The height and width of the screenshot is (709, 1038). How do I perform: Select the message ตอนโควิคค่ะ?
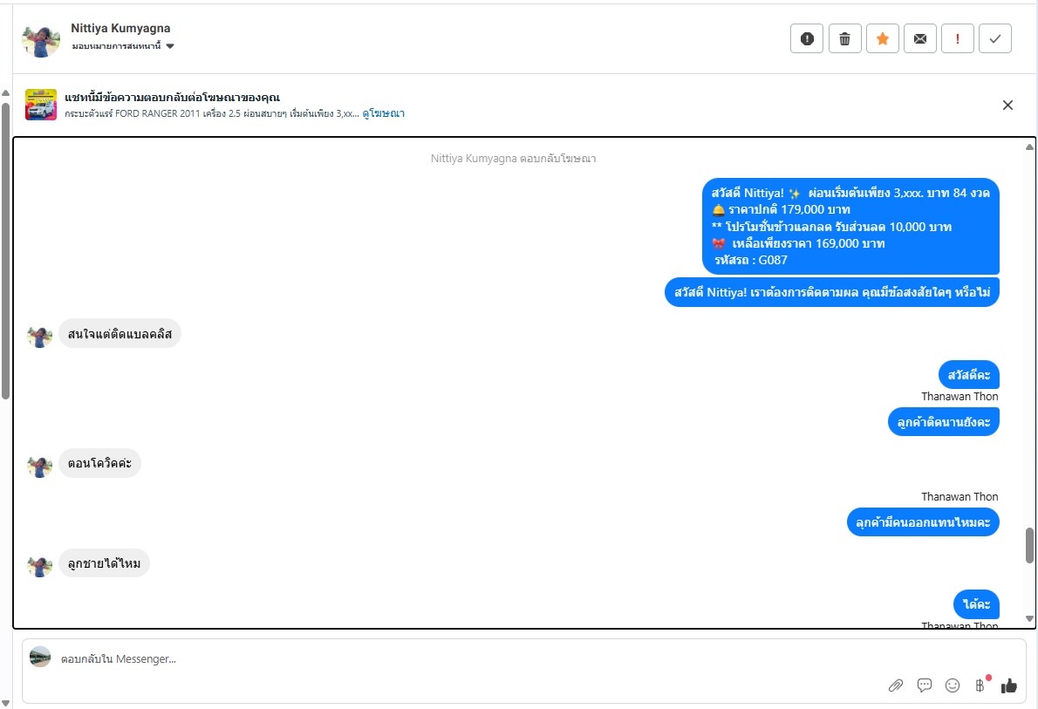(100, 463)
